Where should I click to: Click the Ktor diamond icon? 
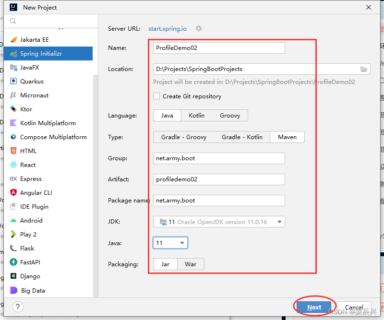[x=14, y=109]
